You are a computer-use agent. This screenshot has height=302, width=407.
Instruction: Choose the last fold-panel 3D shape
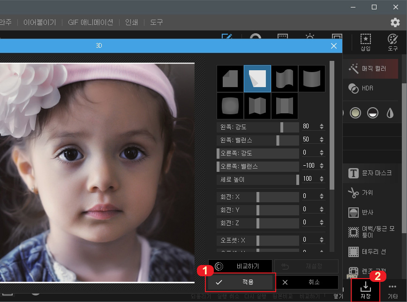(285, 106)
